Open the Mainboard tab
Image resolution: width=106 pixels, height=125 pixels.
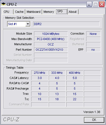33,12
